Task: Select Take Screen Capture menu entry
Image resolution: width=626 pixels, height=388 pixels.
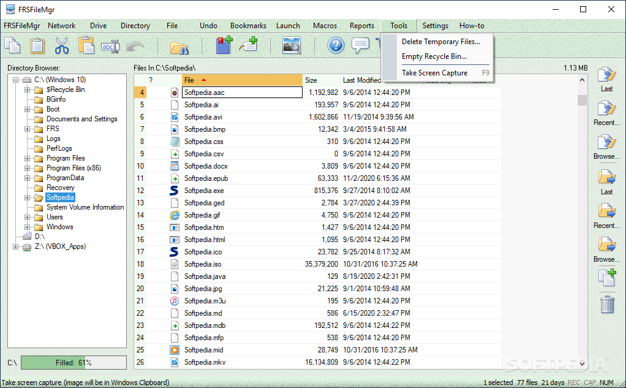Action: pos(437,73)
